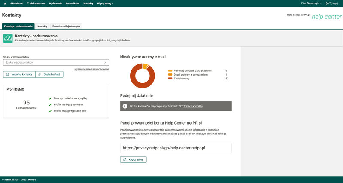Click the info icon in gray notification bar

[x=125, y=106]
